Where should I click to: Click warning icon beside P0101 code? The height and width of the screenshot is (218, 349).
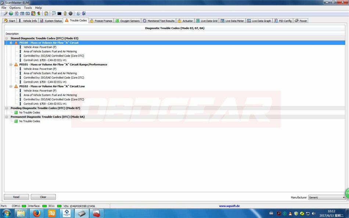click(16, 65)
